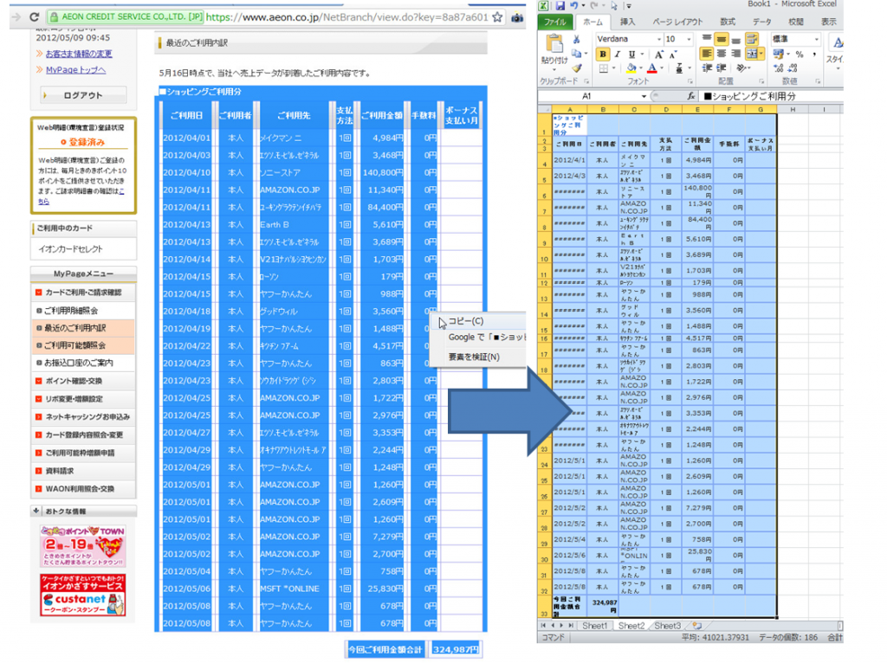Screen dimensions: 887x663
Task: Click the insert function fx button
Action: [690, 96]
